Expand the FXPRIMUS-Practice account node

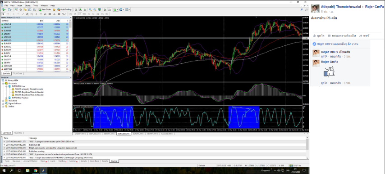click(x=7, y=98)
